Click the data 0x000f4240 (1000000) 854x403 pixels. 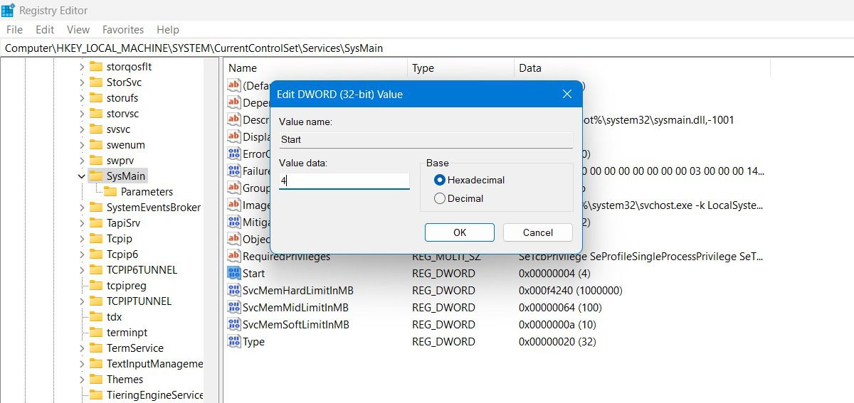tap(571, 290)
